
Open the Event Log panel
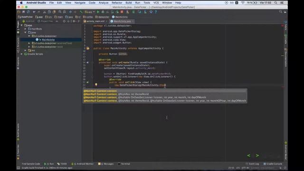pos(252,164)
